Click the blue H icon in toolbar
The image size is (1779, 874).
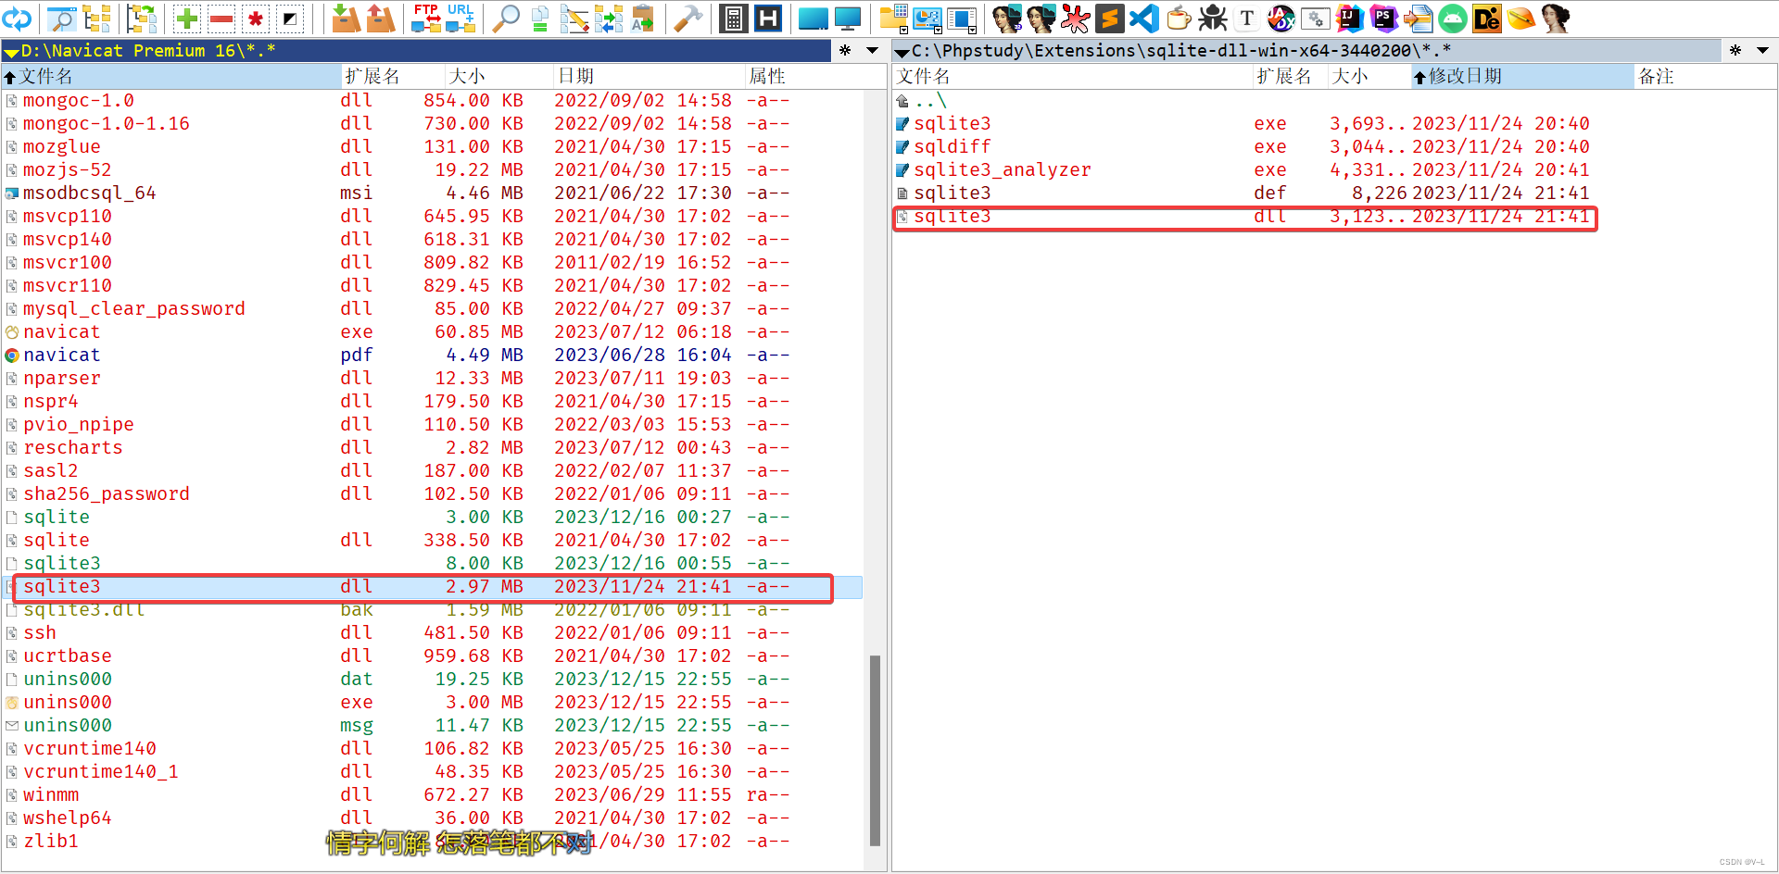(x=768, y=18)
